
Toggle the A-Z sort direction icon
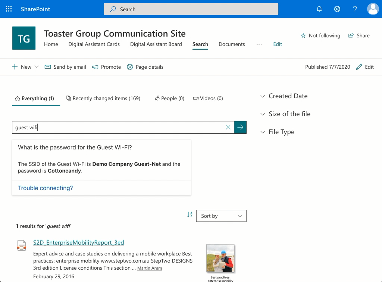click(x=190, y=215)
